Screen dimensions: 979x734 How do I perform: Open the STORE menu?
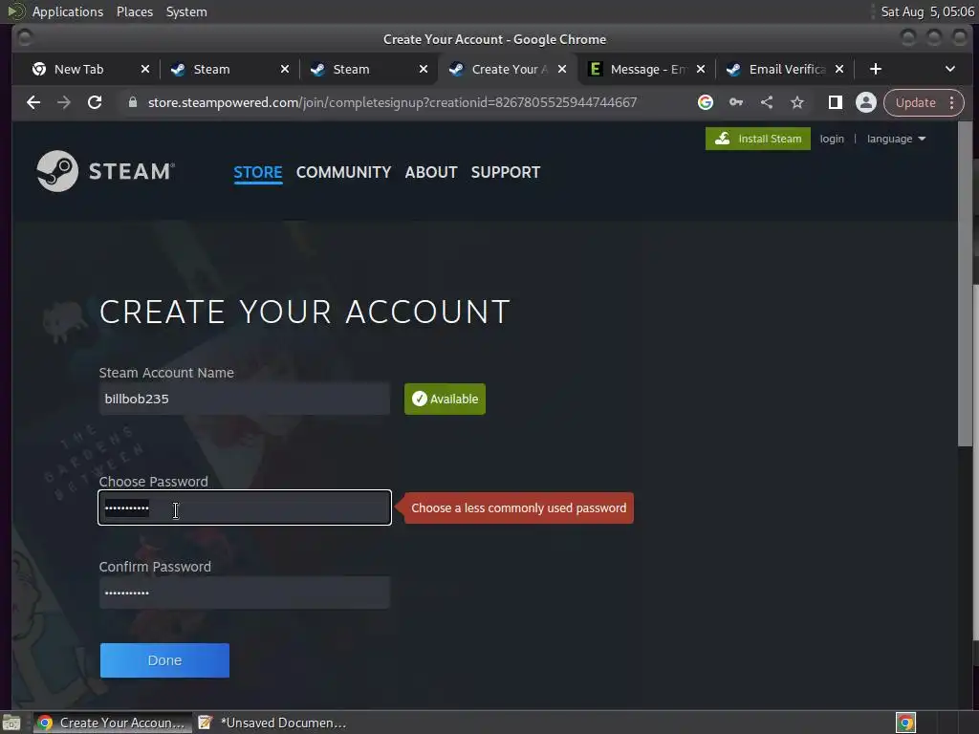click(258, 172)
